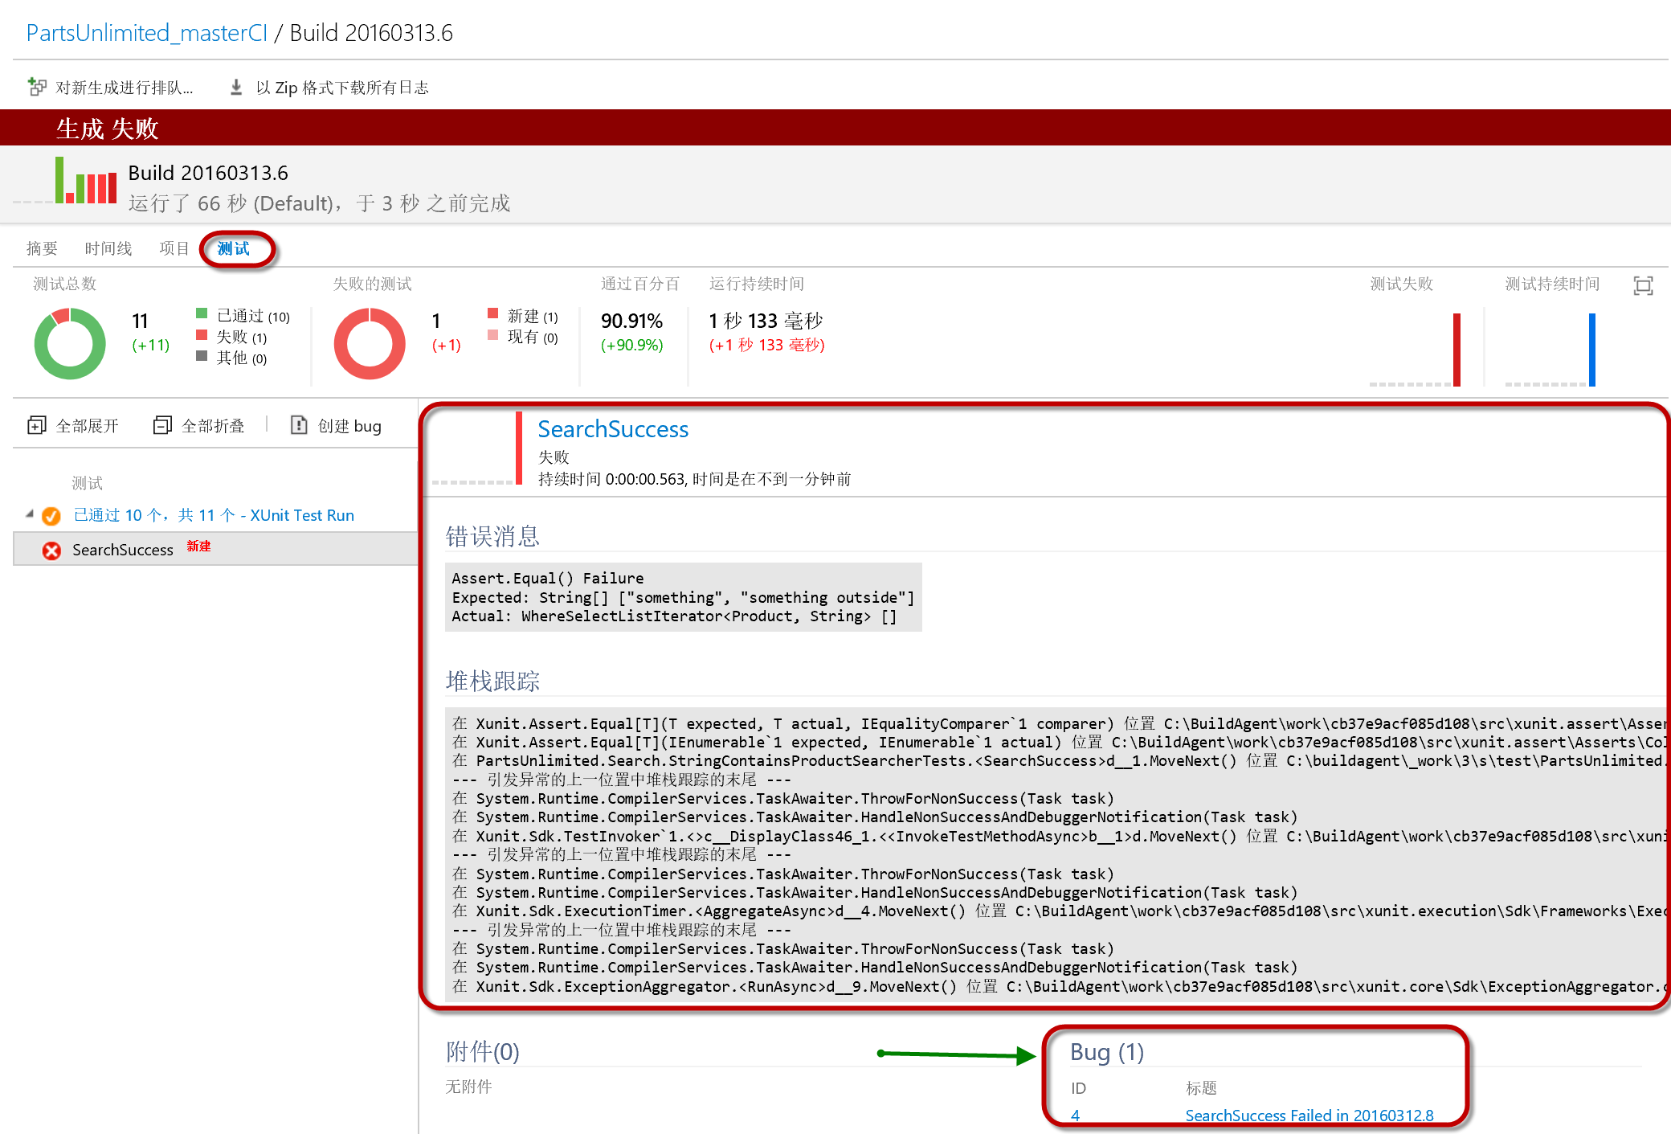The image size is (1671, 1134).
Task: Open SearchSuccess Failed in 20160312.8 bug link
Action: pyautogui.click(x=1309, y=1116)
